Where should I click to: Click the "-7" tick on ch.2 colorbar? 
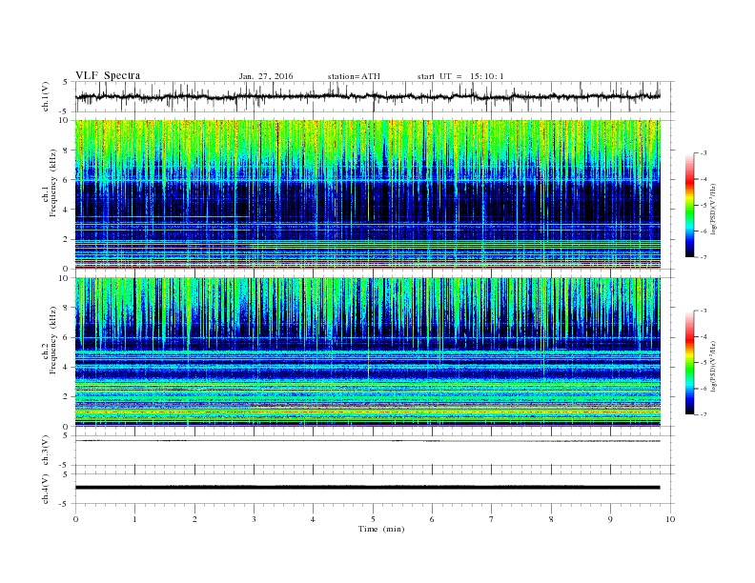click(x=704, y=414)
